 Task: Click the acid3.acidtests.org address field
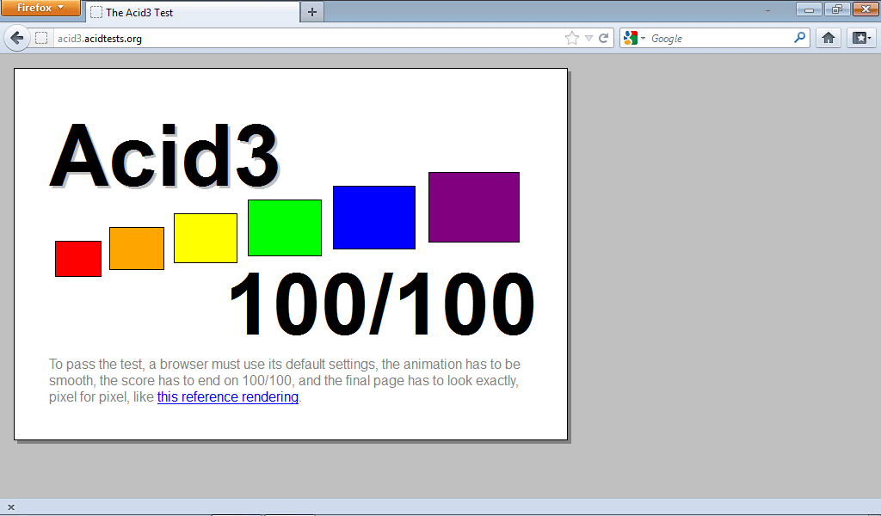[301, 38]
